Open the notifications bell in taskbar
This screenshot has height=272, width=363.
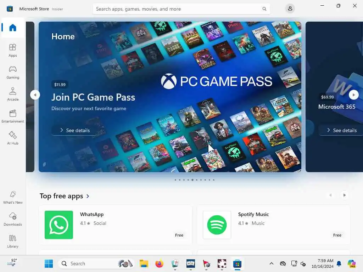tap(339, 263)
